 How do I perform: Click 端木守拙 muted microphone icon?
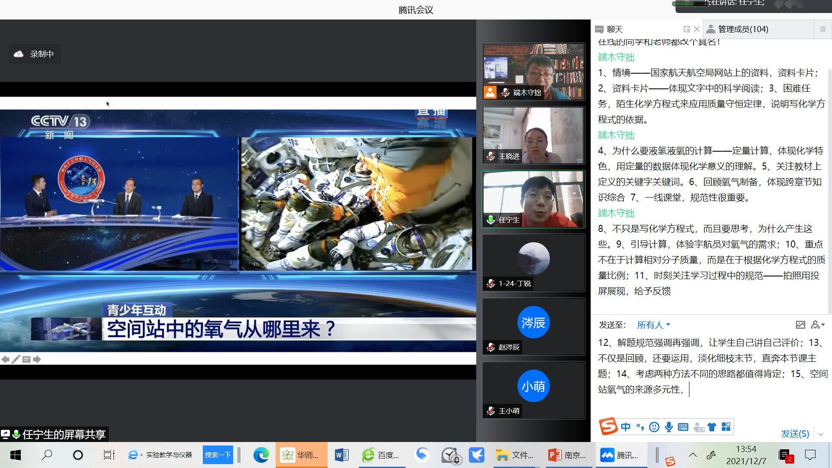[505, 92]
